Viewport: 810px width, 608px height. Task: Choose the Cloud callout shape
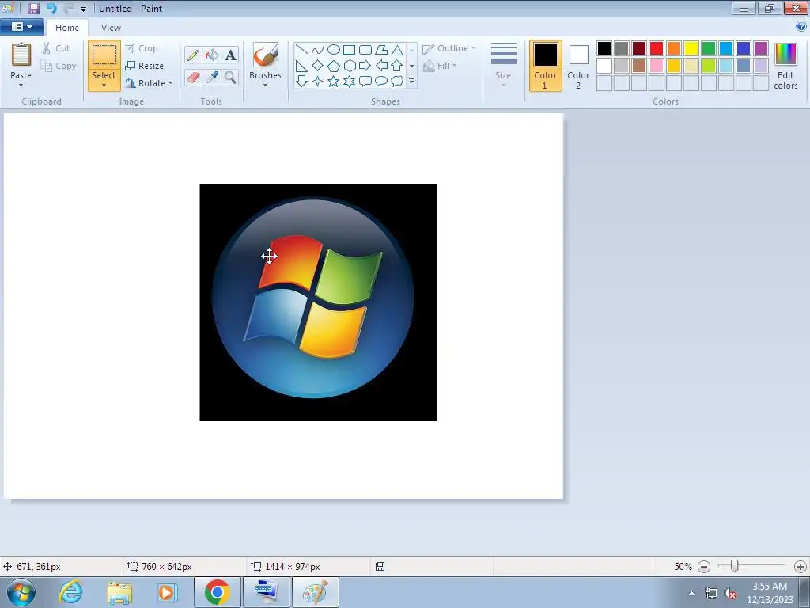[x=397, y=82]
